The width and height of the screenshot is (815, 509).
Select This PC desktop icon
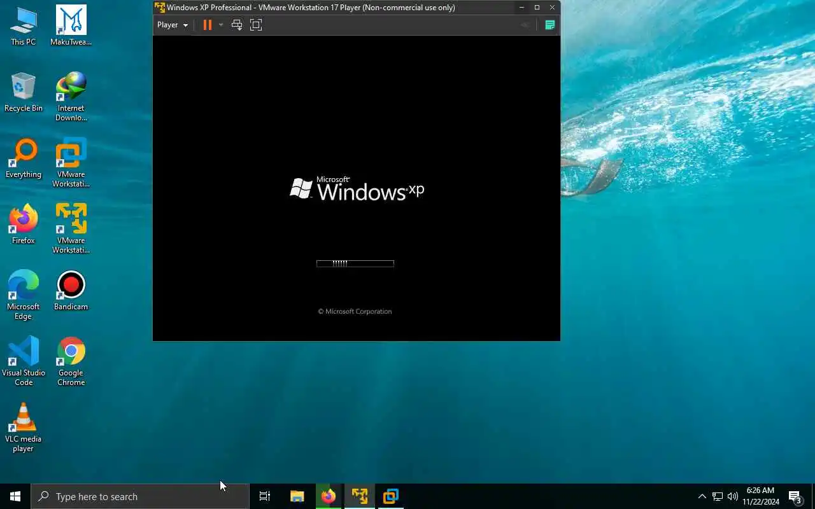pos(23,26)
